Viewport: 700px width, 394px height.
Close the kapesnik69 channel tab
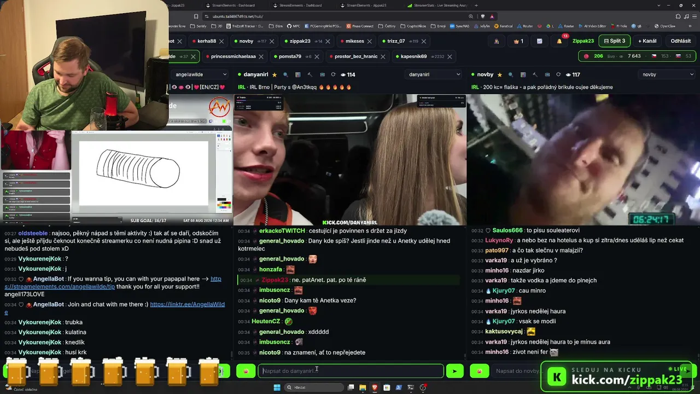pos(451,56)
